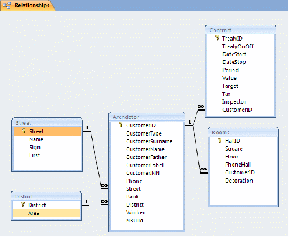Select the First field in Street table

(x=34, y=155)
